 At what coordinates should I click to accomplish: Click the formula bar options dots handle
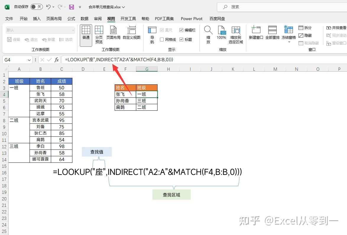(35, 60)
